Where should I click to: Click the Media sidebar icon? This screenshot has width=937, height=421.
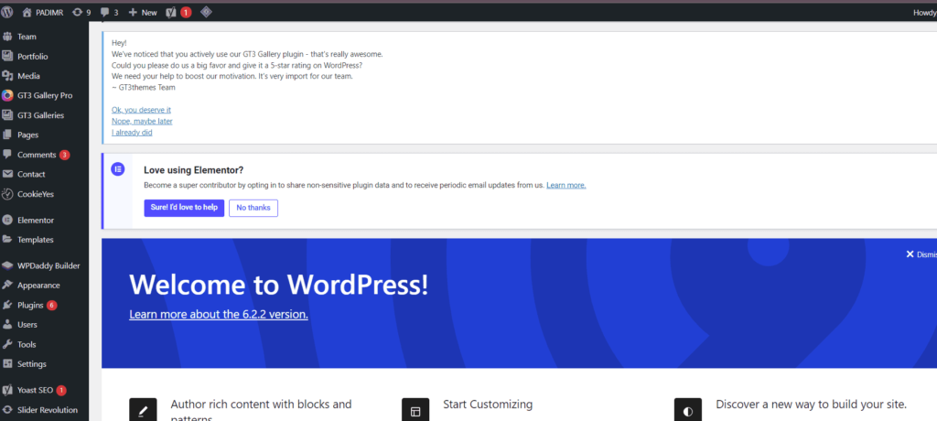click(x=7, y=76)
